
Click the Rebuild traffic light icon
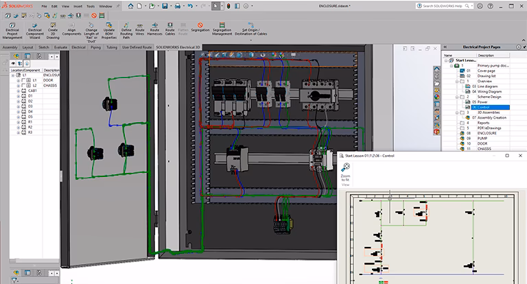coord(229,6)
